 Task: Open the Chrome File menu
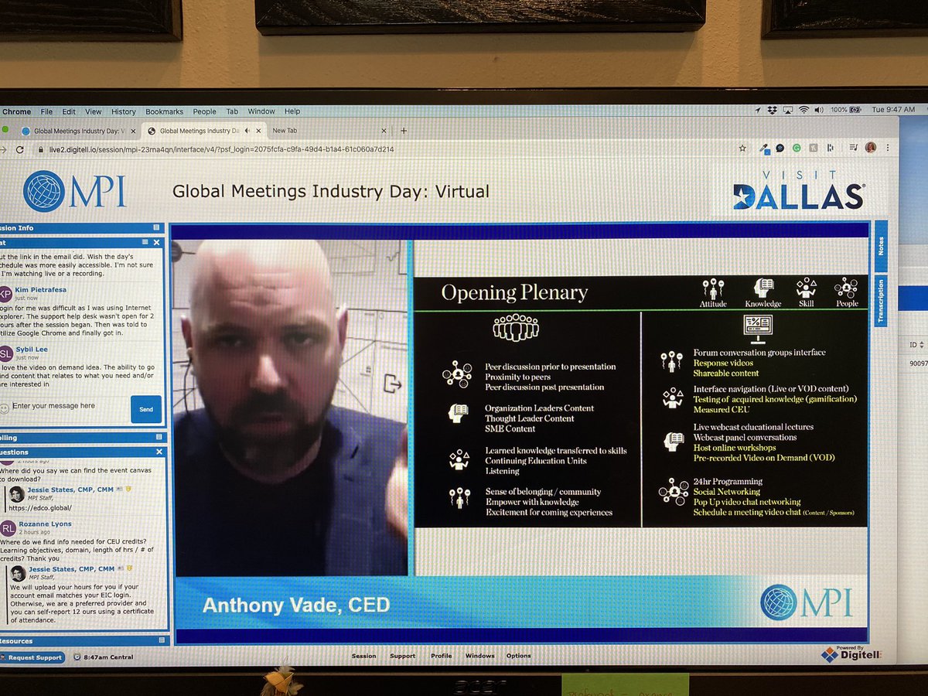46,111
